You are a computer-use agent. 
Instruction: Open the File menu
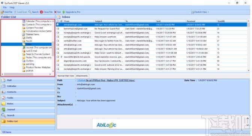pos(5,7)
